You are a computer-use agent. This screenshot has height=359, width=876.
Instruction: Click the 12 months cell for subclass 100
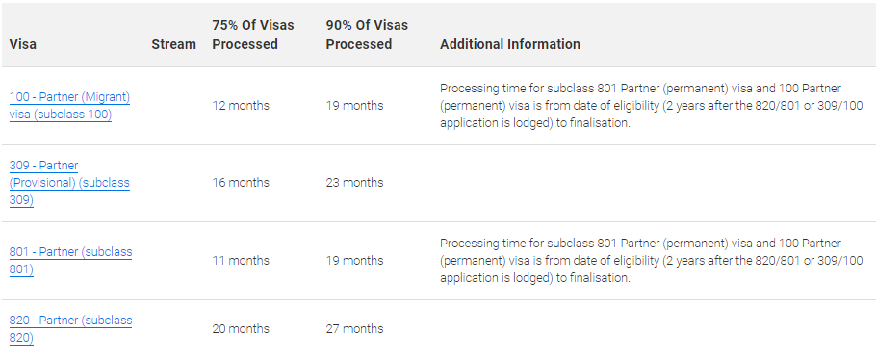(x=241, y=106)
